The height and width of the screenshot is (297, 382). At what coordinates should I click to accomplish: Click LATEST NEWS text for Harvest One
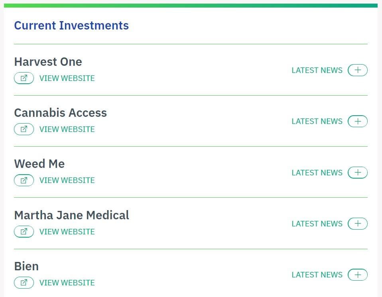pyautogui.click(x=317, y=70)
